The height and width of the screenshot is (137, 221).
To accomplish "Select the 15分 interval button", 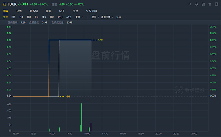I will 60,17.
